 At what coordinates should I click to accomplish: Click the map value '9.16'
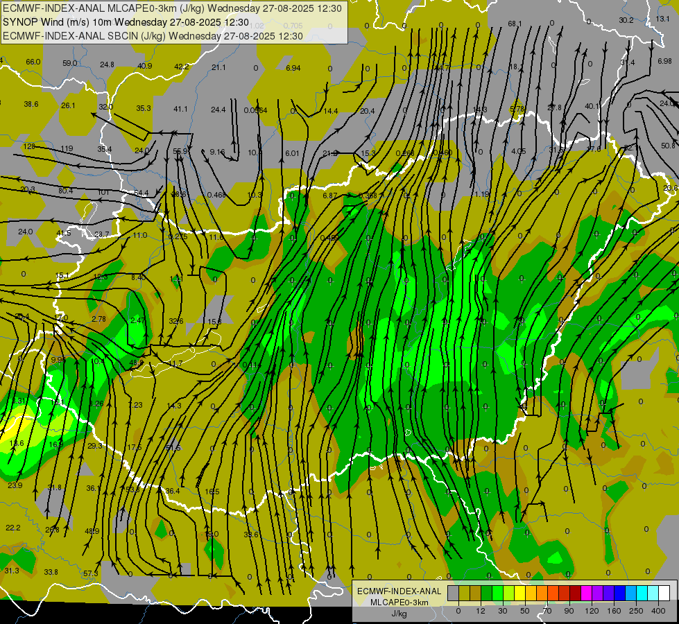217,152
